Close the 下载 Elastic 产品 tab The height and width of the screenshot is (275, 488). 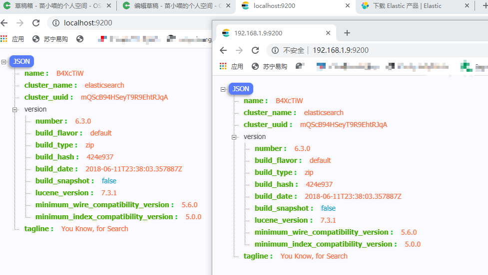467,5
